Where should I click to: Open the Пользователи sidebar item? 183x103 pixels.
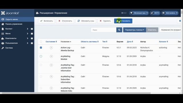coord(11,43)
